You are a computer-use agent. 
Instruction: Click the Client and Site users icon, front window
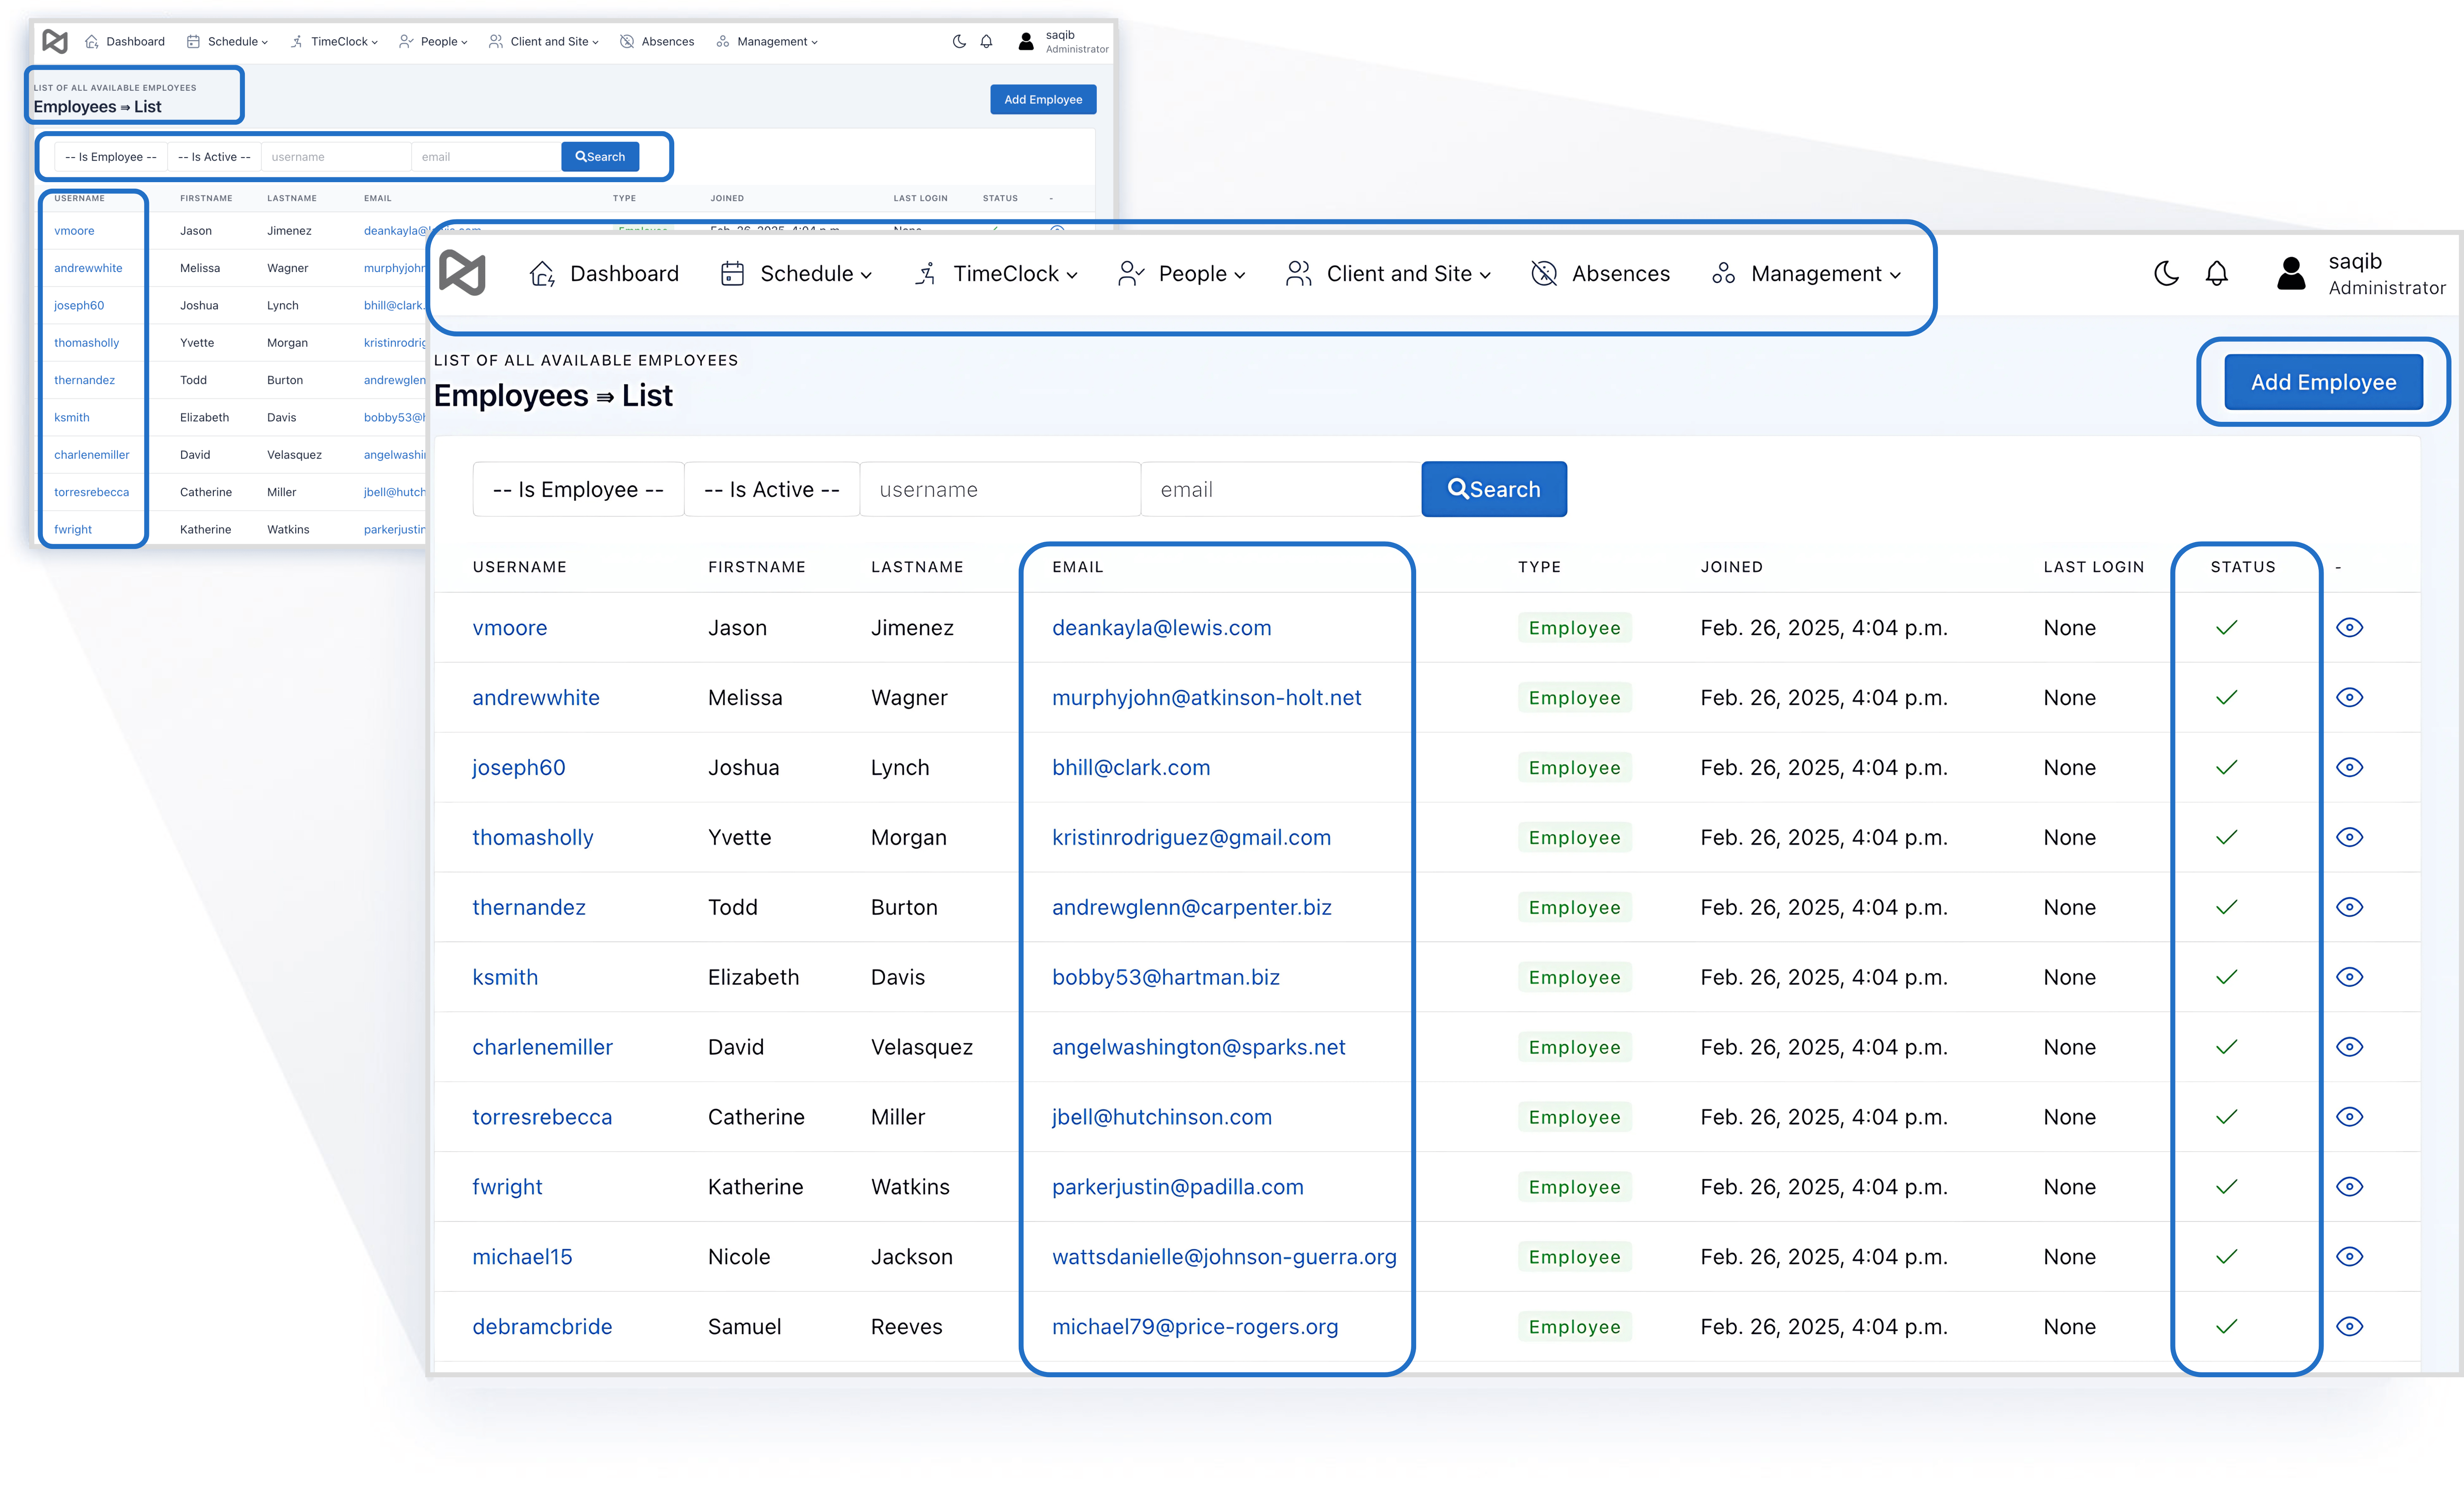coord(1298,273)
